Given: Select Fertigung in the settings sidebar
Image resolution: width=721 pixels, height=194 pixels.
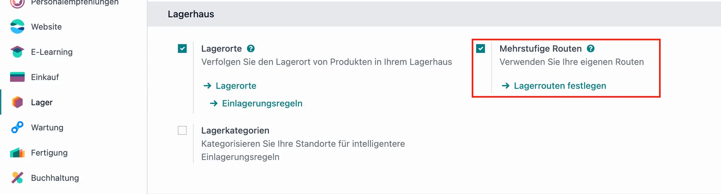Looking at the screenshot, I should point(49,153).
